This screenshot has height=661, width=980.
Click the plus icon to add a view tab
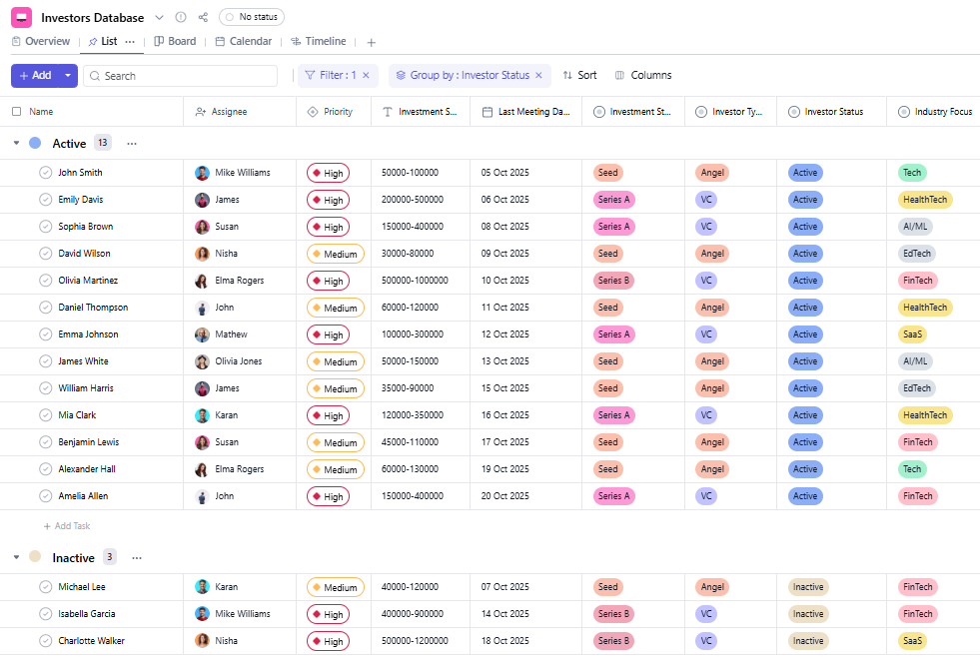(x=372, y=42)
